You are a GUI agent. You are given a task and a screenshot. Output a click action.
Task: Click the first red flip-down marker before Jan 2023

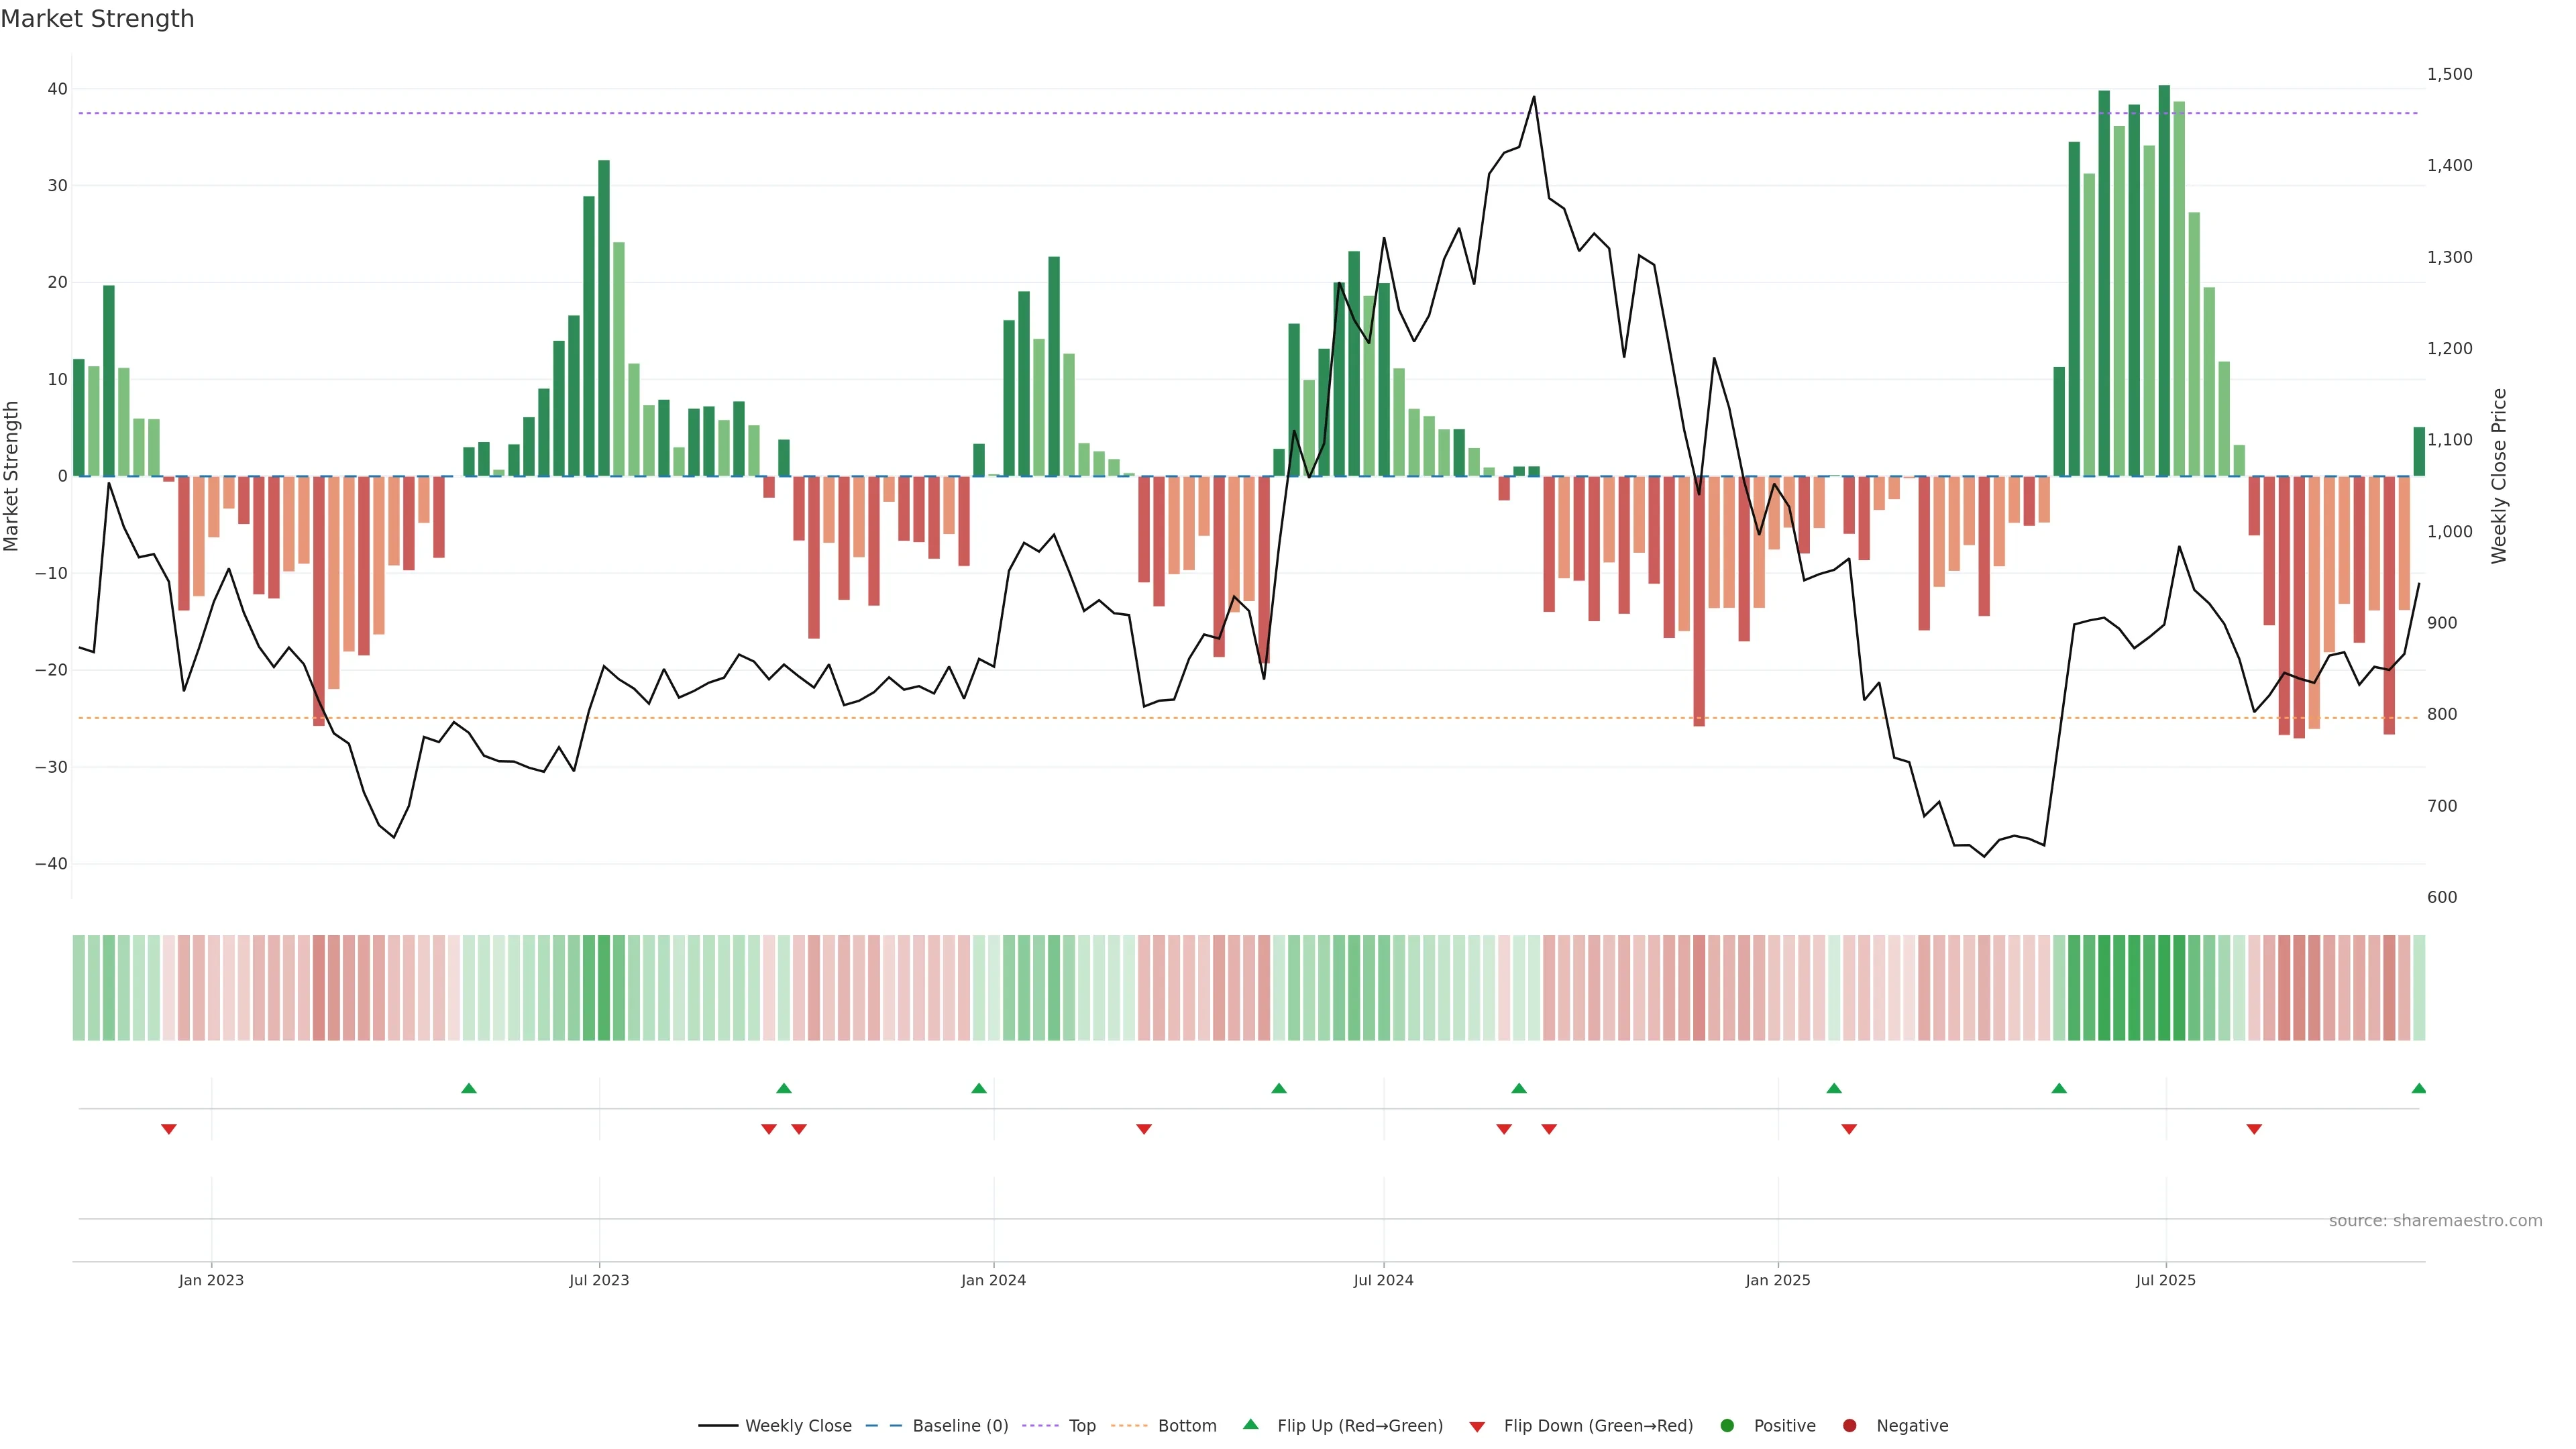coord(169,1130)
